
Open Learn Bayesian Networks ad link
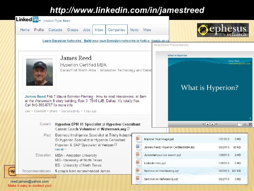click(106, 41)
